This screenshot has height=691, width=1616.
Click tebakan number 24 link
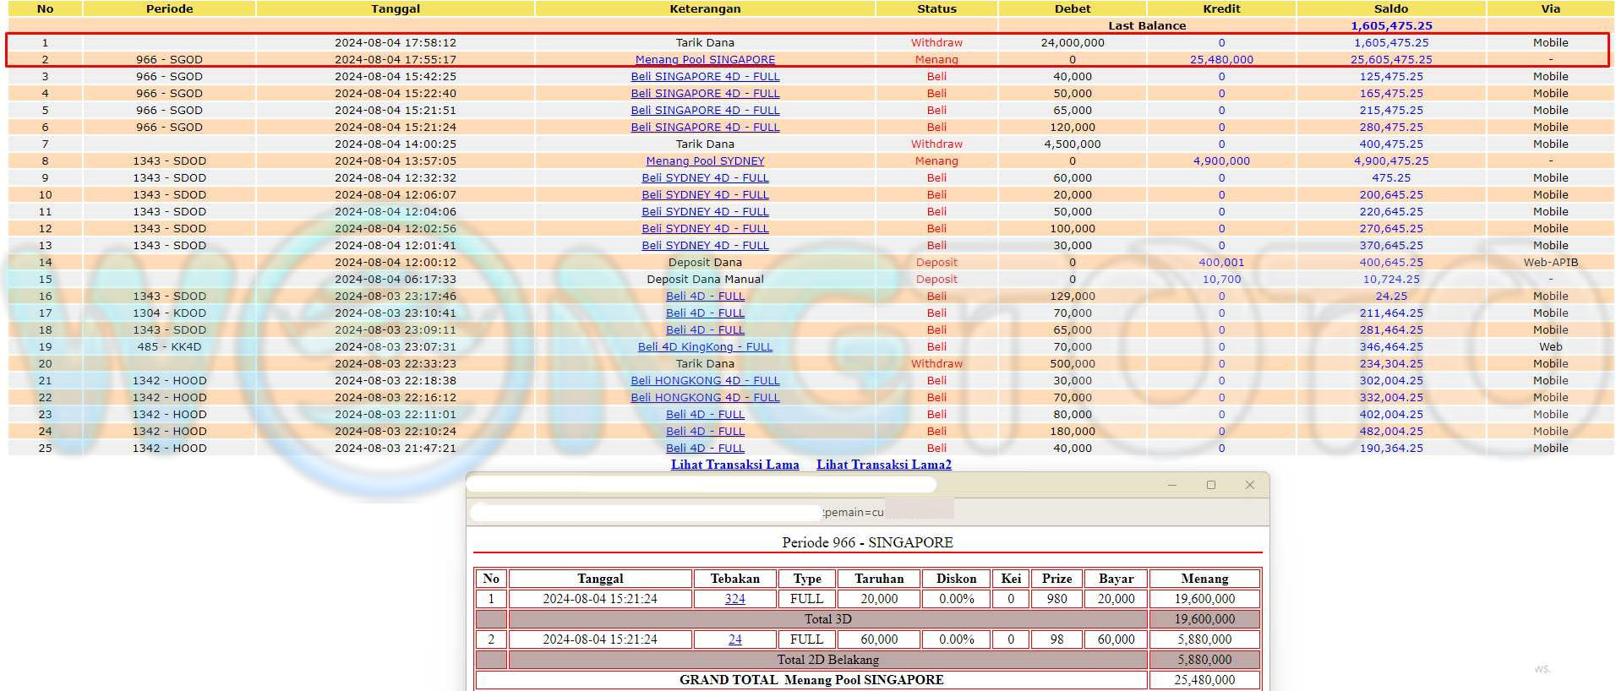click(734, 639)
